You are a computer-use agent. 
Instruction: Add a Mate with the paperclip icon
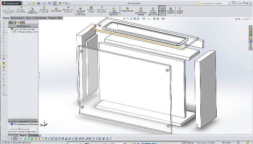(32, 11)
